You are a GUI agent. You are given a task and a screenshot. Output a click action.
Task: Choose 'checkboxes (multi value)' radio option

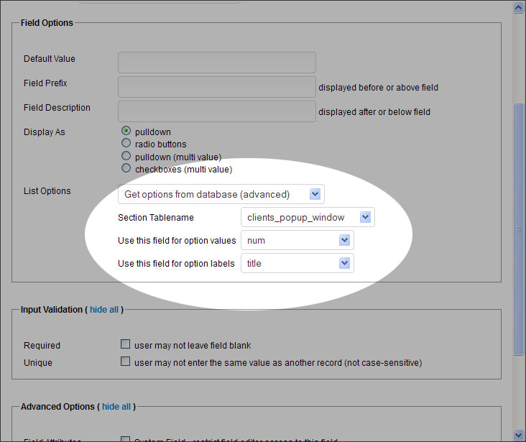126,169
